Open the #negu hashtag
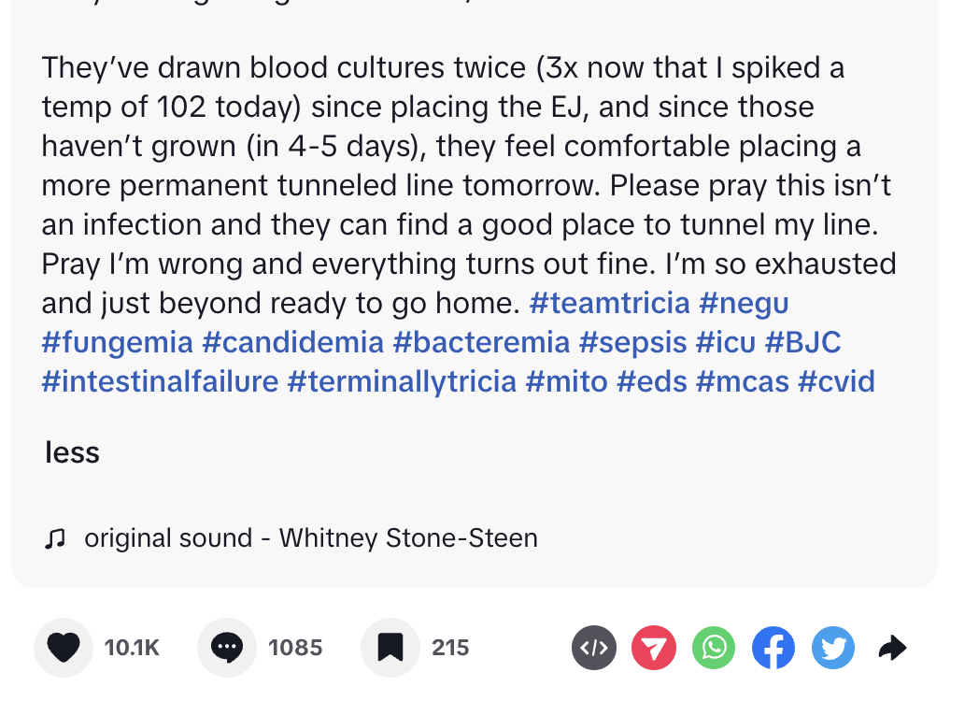979x701 pixels. click(x=744, y=303)
